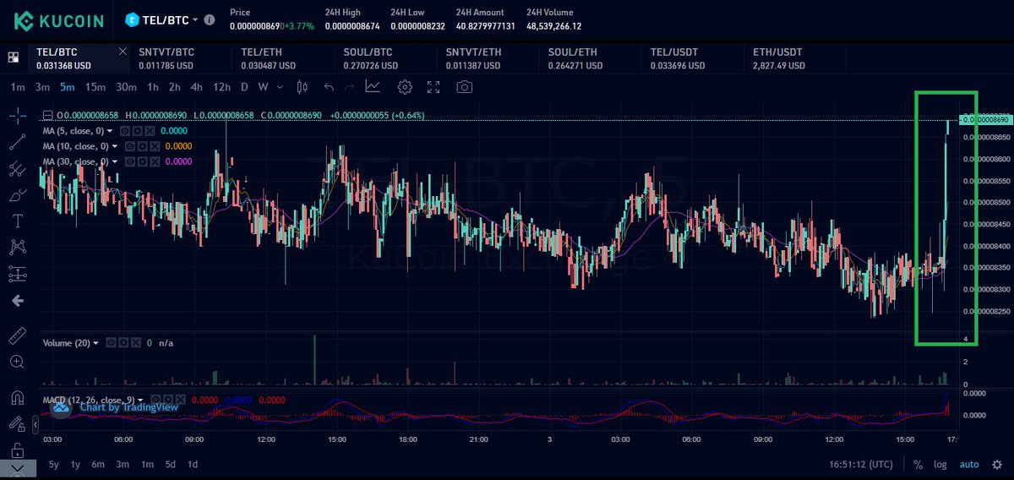Select the trend line drawing tool
The width and height of the screenshot is (1014, 480).
(x=17, y=141)
